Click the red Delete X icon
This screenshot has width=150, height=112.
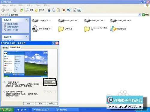coord(64,10)
